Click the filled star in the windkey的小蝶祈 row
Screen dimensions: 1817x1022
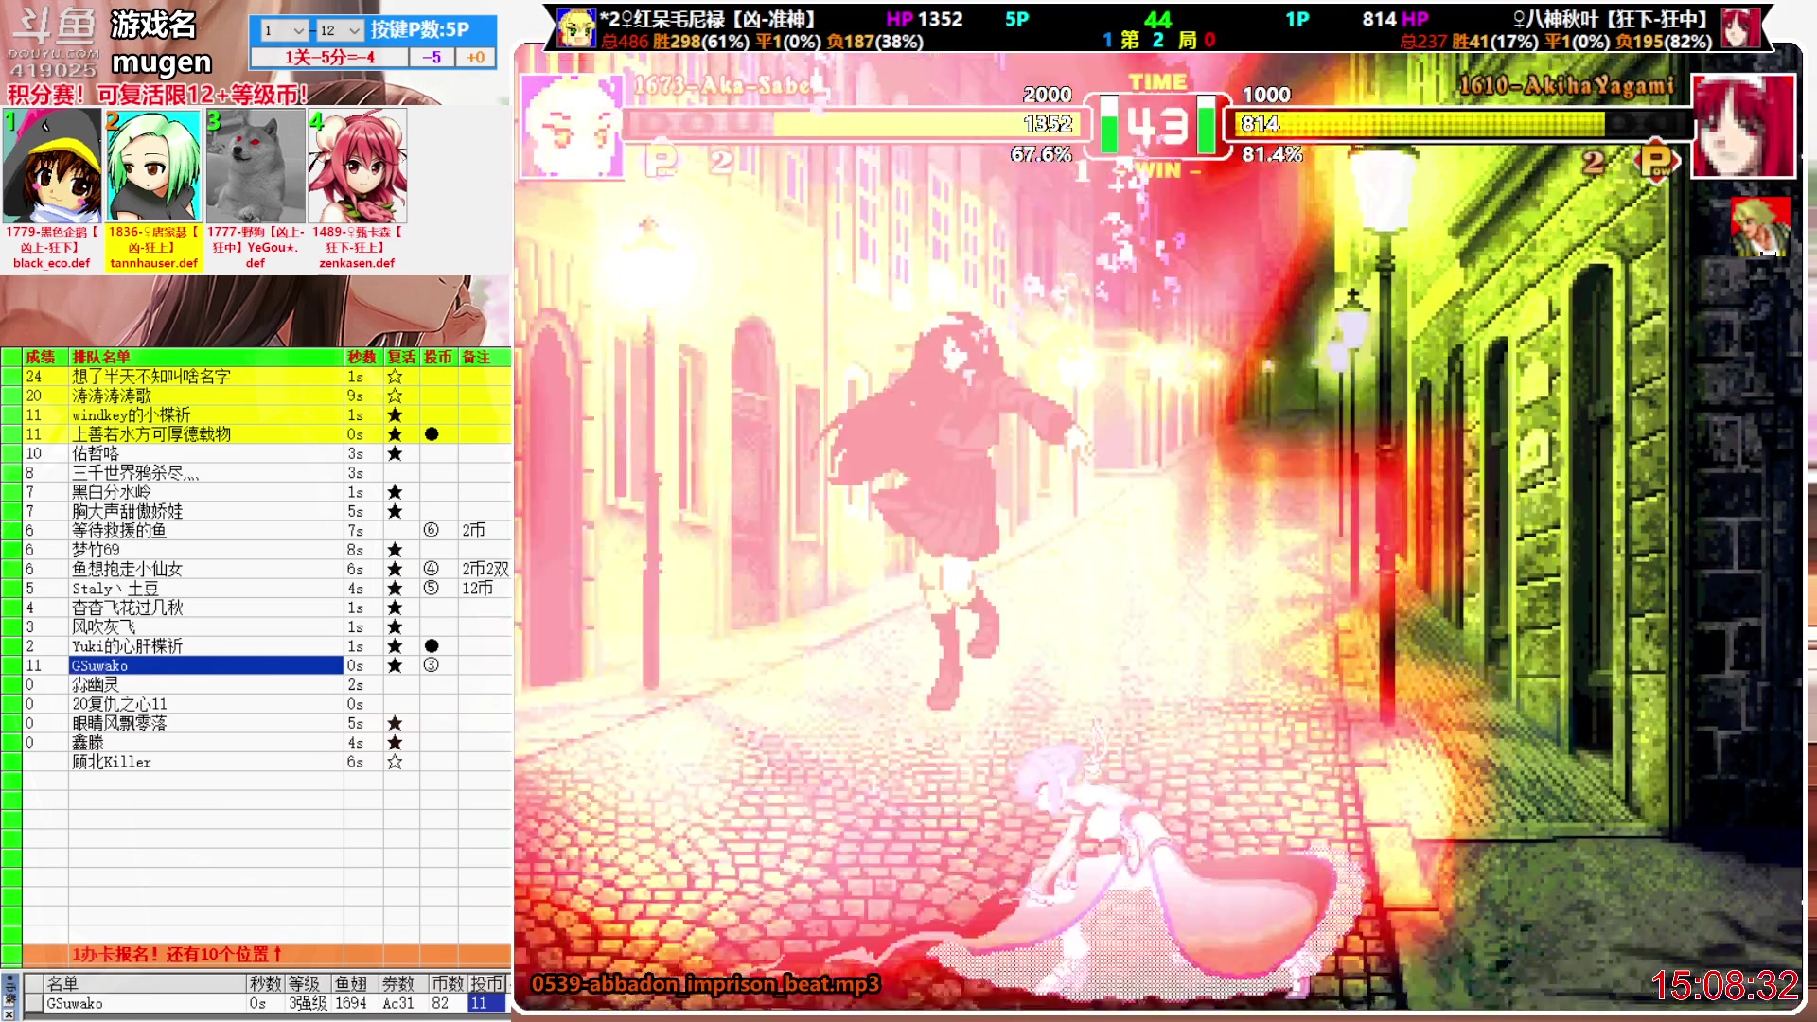[395, 415]
